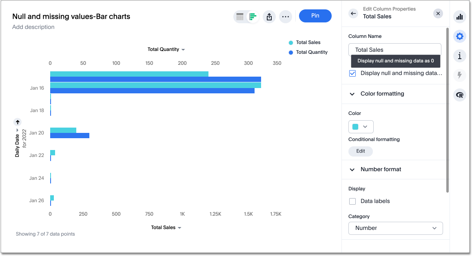Select the bar chart view toggle

click(x=253, y=16)
